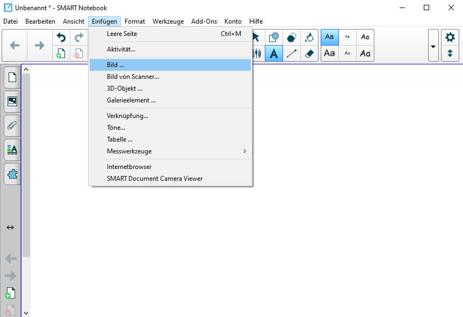
Task: Click the sidebar scrollbar down arrow
Action: 26,312
